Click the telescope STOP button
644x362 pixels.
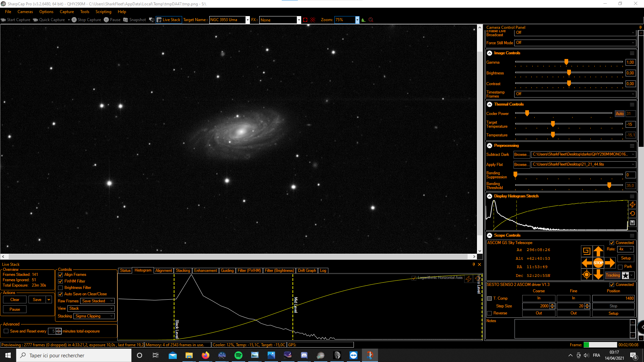[598, 263]
